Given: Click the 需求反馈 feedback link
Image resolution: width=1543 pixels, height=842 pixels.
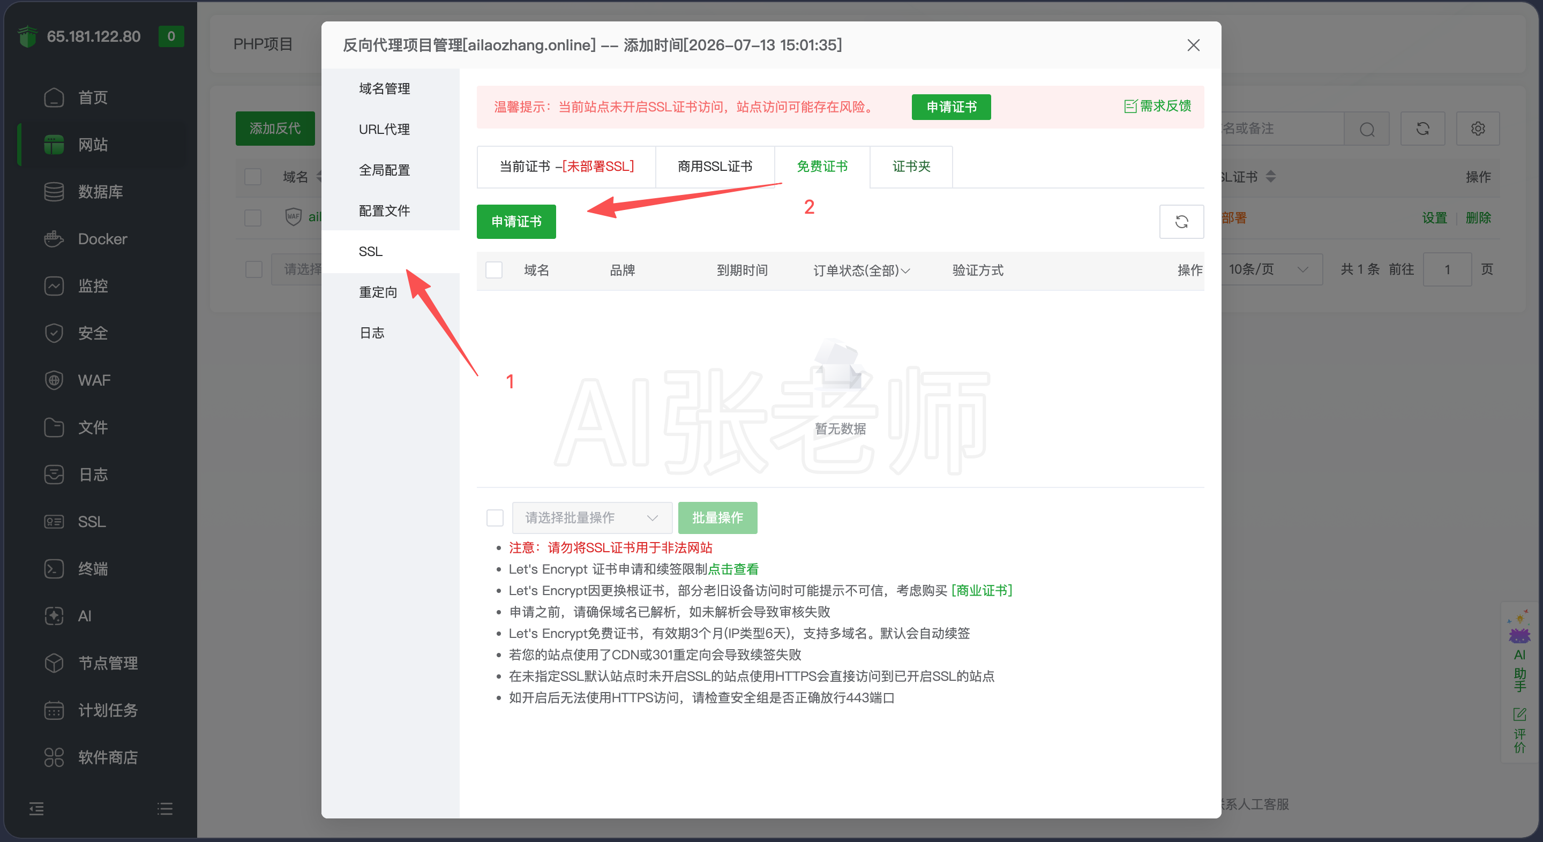Looking at the screenshot, I should point(1157,107).
